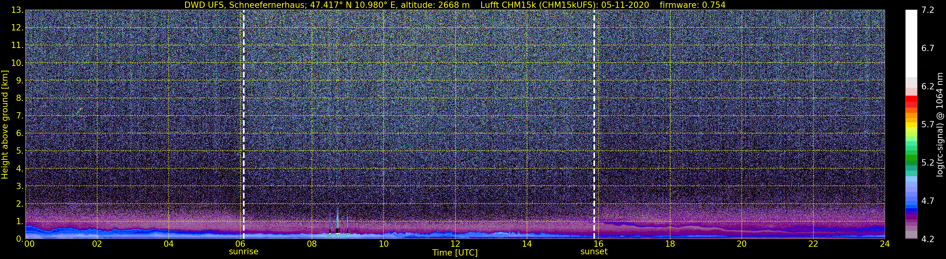Click time tick label 22
This screenshot has width=946, height=259.
tap(813, 244)
